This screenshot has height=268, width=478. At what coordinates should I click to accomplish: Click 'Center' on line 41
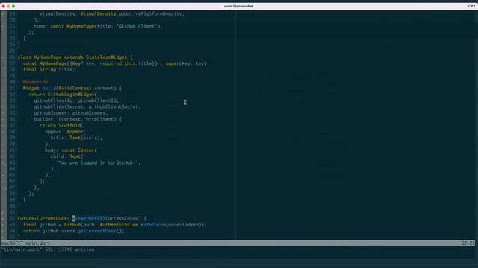click(x=86, y=150)
